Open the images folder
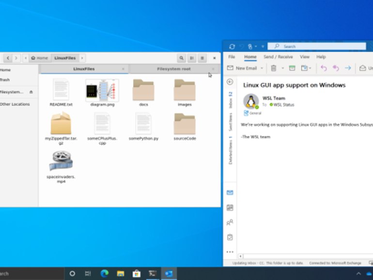Viewport: 373px width, 280px height. 185,93
